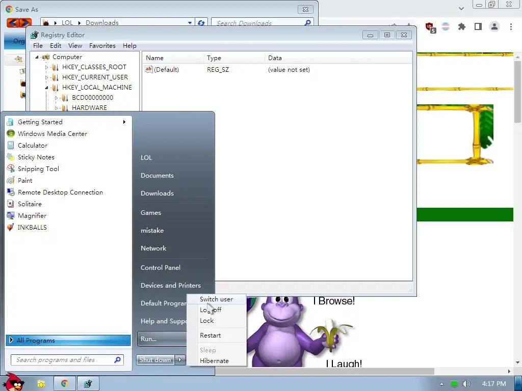Expand HKEY_CURRENT_USER node
522x391 pixels.
pyautogui.click(x=46, y=77)
